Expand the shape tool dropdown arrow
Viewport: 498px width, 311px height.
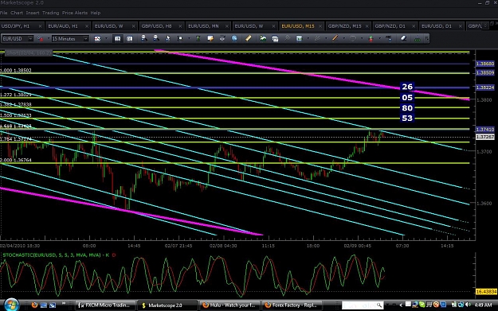point(362,39)
